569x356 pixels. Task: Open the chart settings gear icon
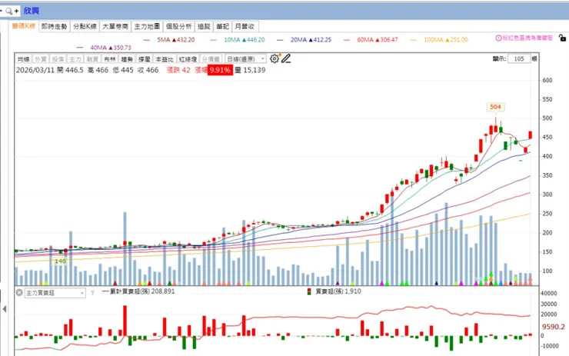click(x=275, y=58)
